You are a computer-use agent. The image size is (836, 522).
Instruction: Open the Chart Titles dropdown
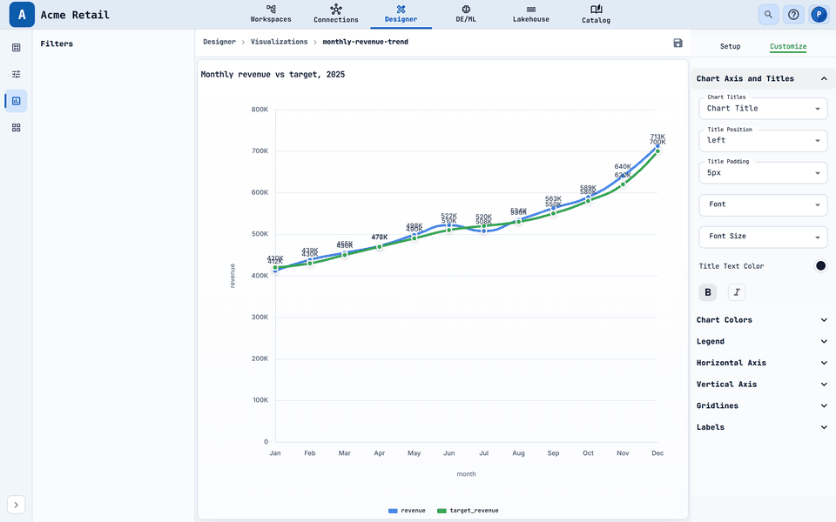[763, 108]
